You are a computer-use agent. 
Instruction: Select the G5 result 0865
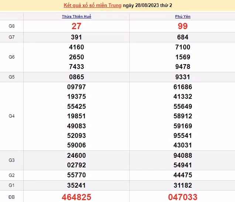(x=76, y=77)
